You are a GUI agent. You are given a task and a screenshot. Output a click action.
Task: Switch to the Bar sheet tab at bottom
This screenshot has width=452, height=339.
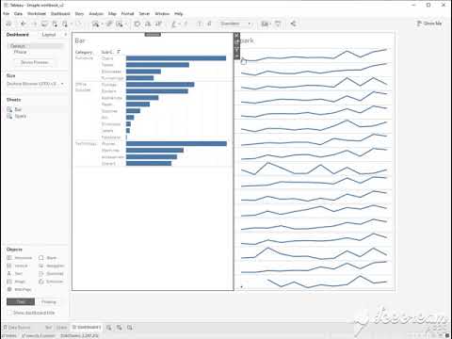coord(48,328)
